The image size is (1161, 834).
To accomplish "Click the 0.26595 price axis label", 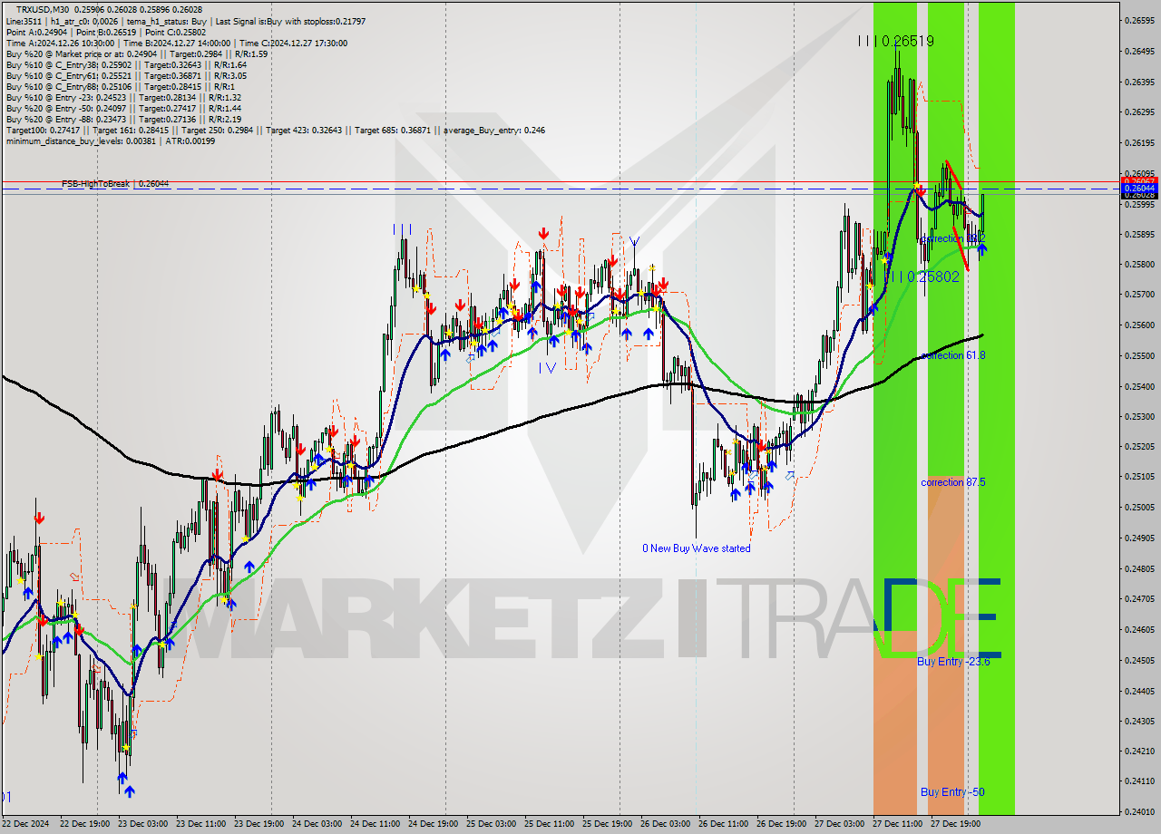I will [x=1137, y=20].
